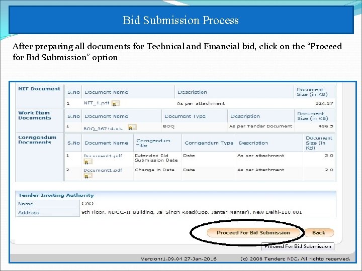Image resolution: width=362 pixels, height=271 pixels.
Task: Select the 9th Floor NDCC-II Building address text
Action: coord(192,212)
